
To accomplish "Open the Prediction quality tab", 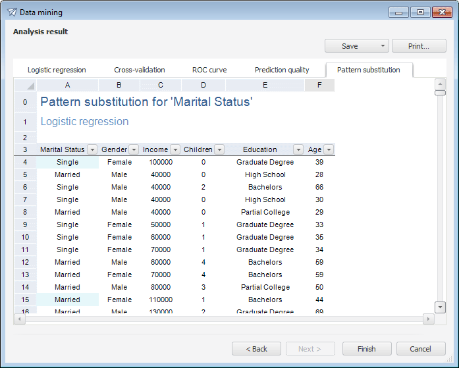I will tap(282, 70).
